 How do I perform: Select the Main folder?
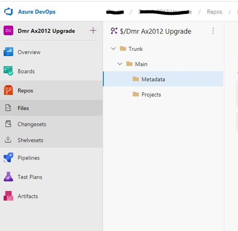pyautogui.click(x=141, y=64)
